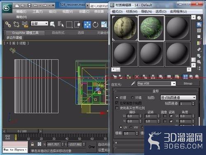
Task: Expand the collapsed rollout marked with plus
Action: (116, 143)
